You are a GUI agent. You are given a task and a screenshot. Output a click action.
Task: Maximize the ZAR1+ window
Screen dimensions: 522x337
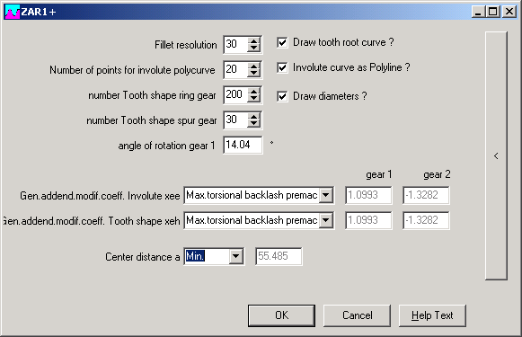click(493, 12)
